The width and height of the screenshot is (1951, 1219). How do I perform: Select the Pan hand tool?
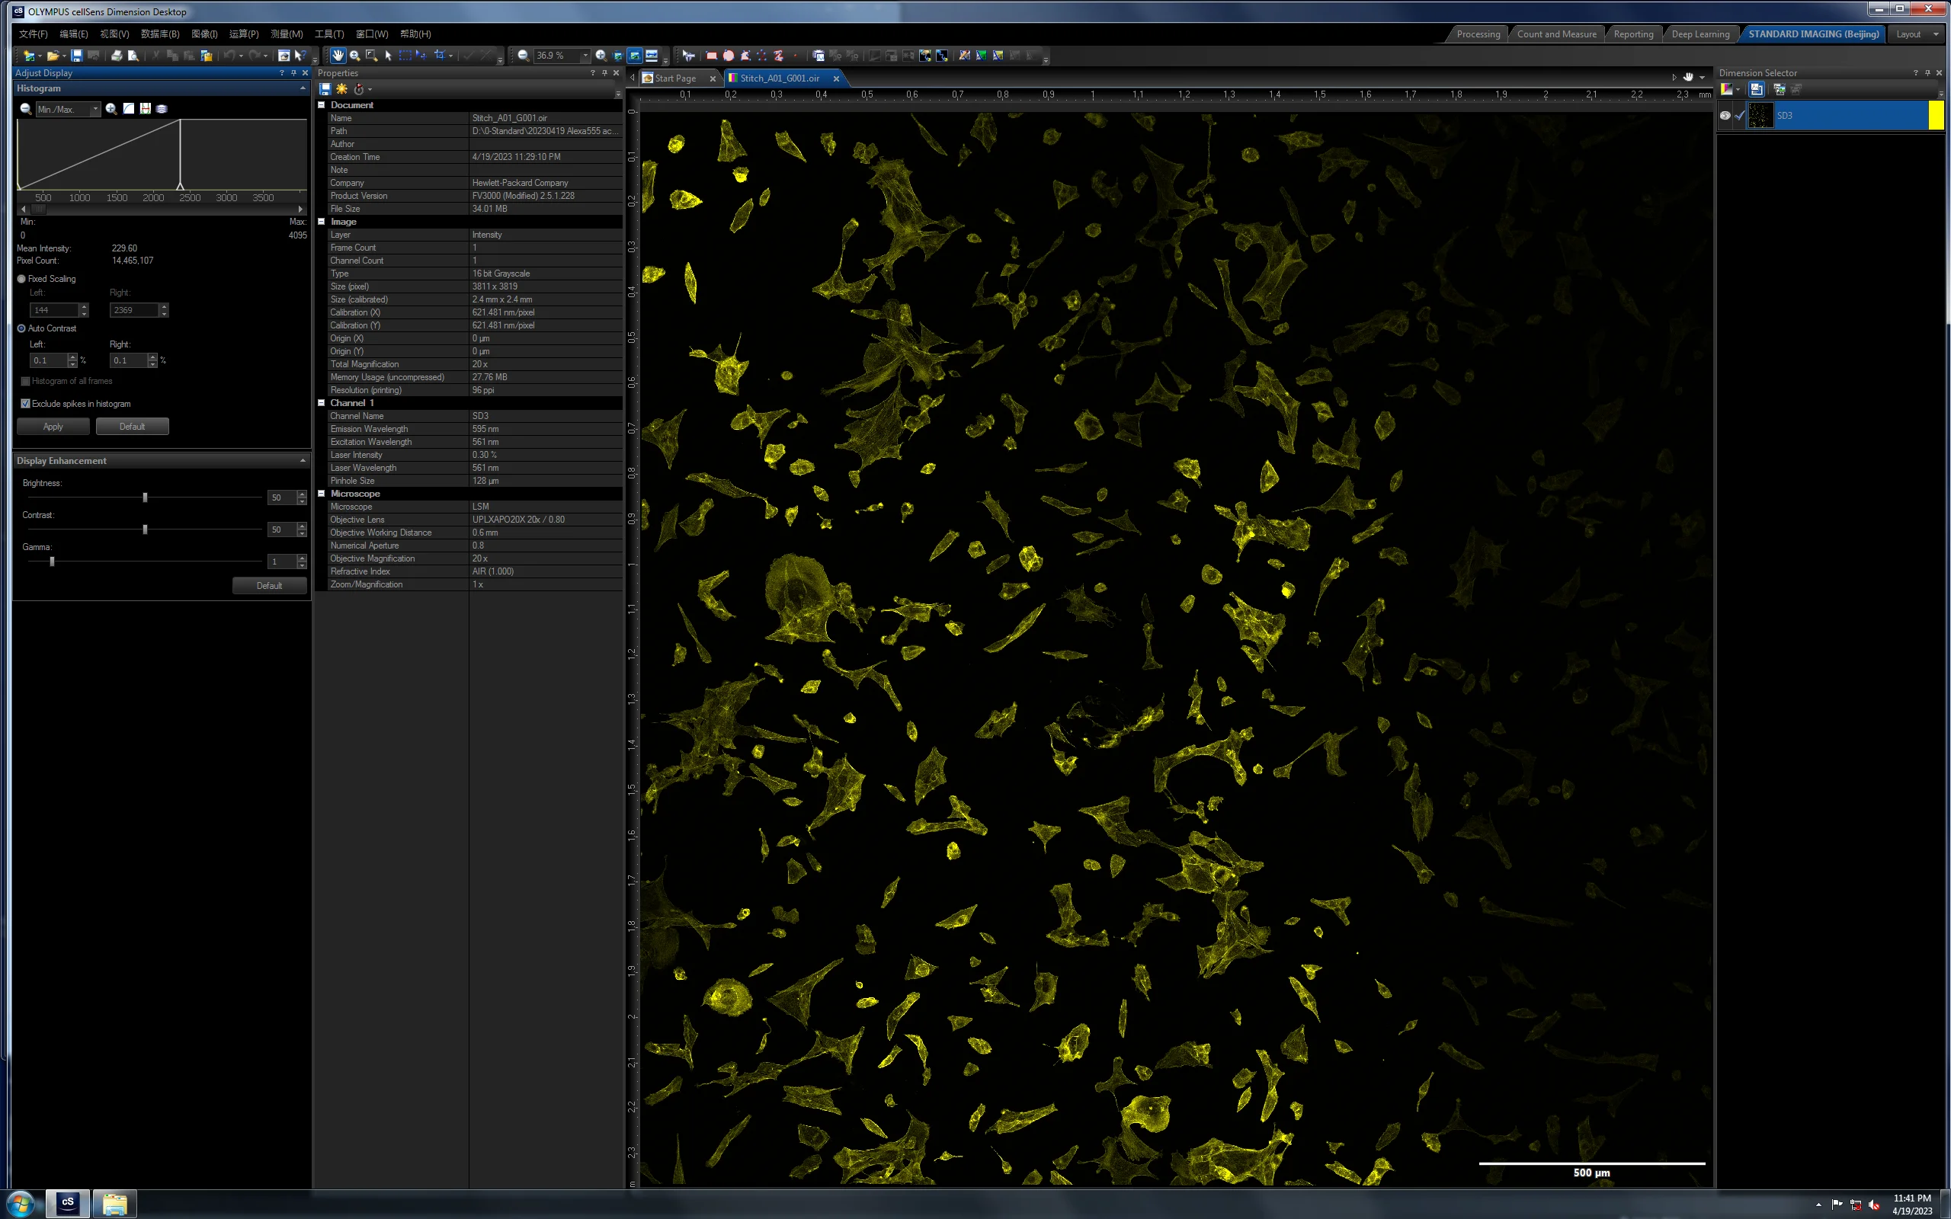point(338,56)
